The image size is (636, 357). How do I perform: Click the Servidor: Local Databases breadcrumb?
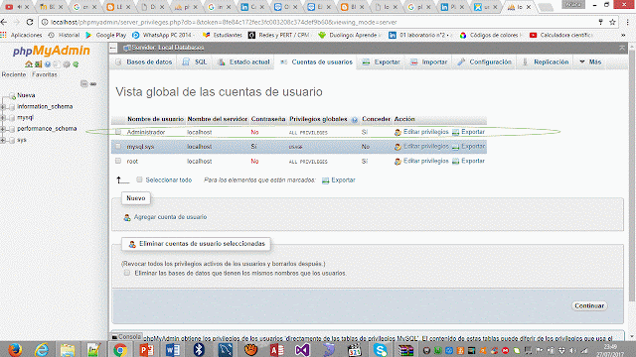(x=168, y=48)
